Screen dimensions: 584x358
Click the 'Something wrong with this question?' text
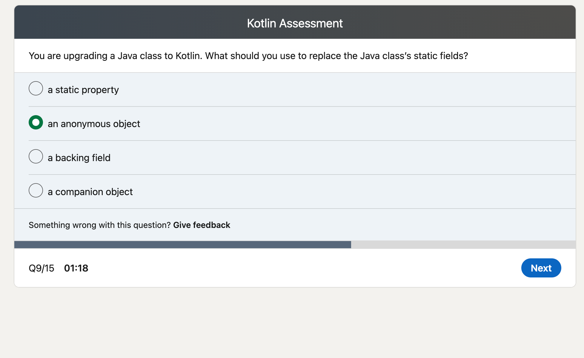pos(100,225)
